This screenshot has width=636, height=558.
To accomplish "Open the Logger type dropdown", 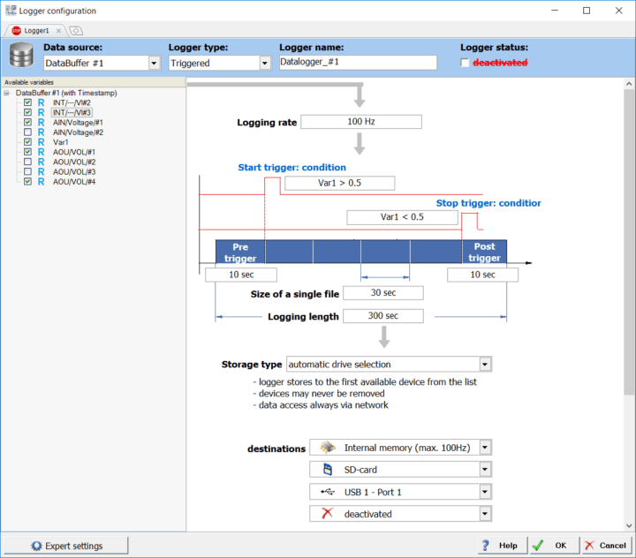I will [x=265, y=64].
